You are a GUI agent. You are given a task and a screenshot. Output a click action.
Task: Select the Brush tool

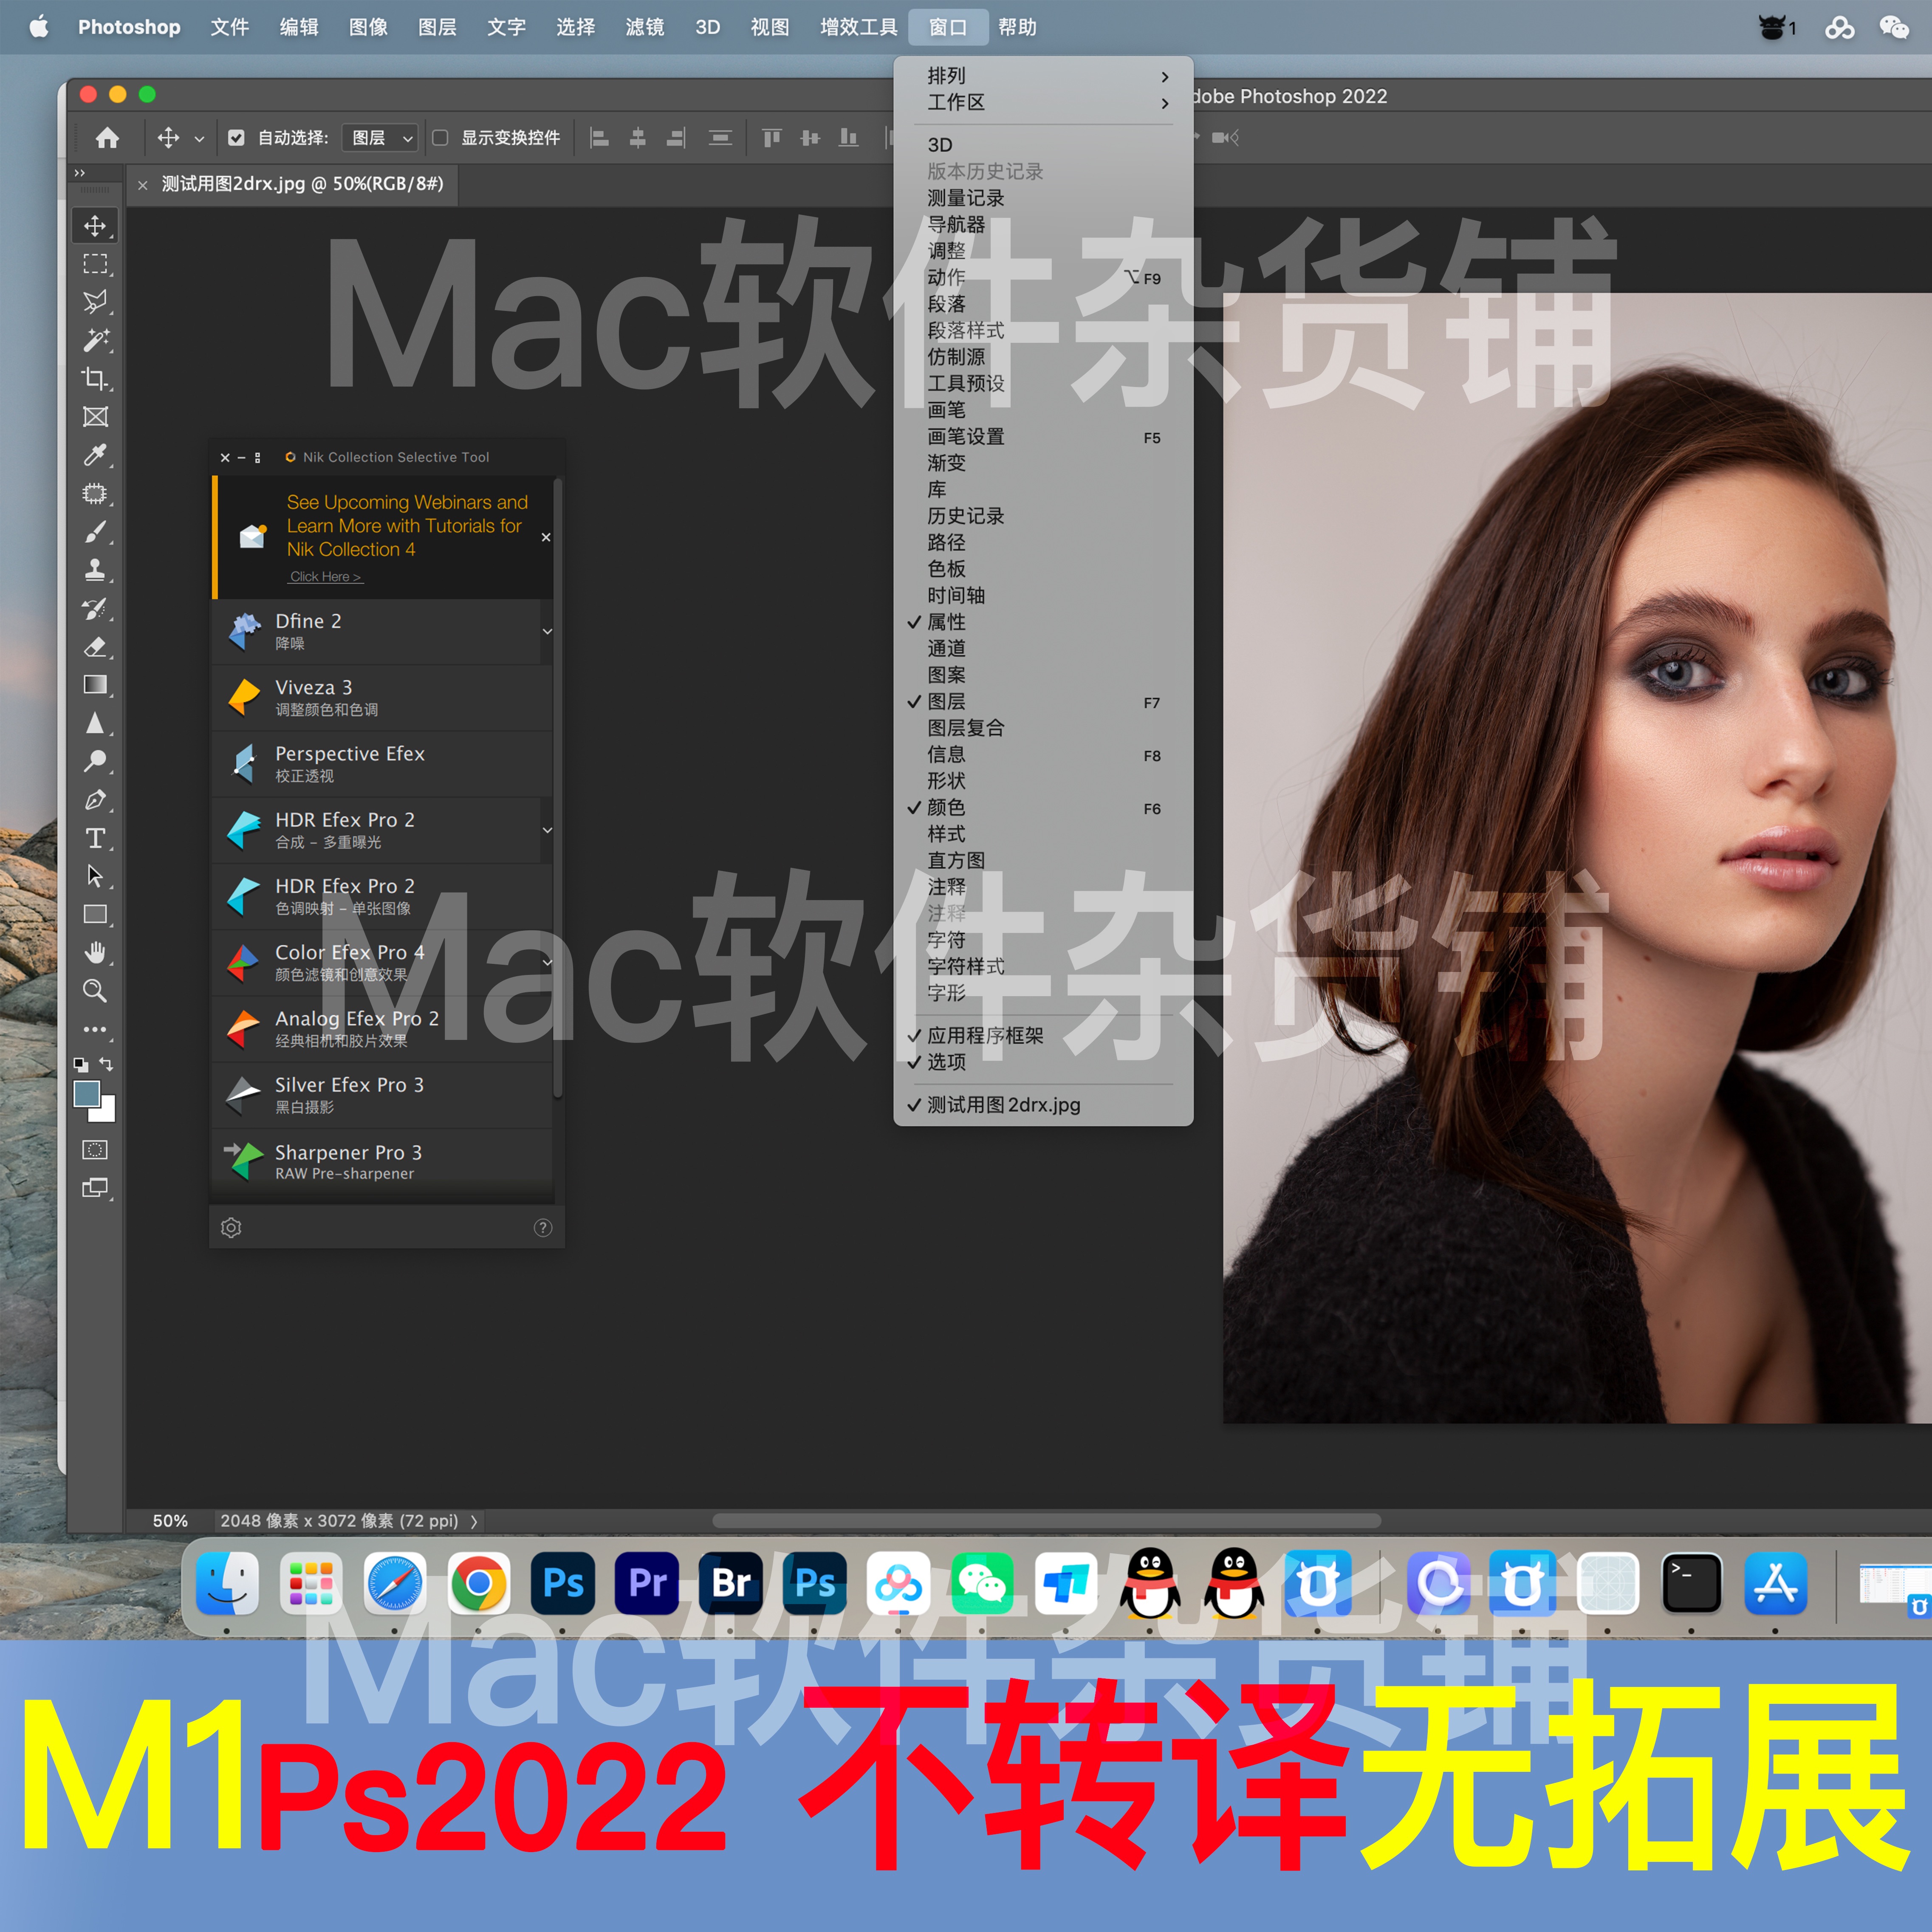[95, 532]
